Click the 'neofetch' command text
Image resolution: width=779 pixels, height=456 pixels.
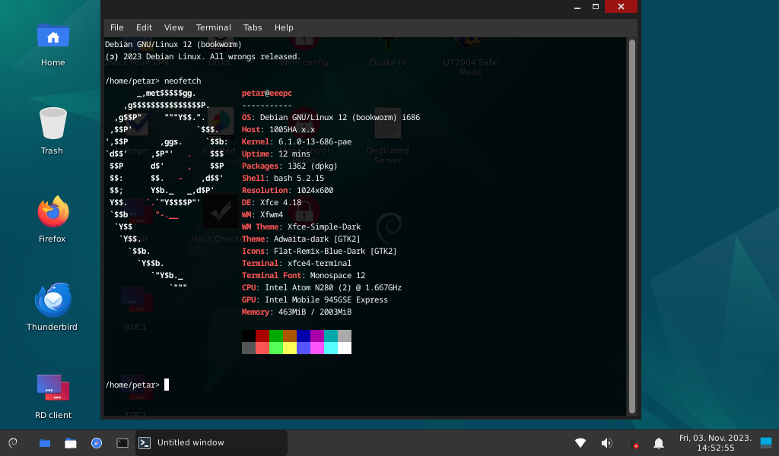pos(183,81)
